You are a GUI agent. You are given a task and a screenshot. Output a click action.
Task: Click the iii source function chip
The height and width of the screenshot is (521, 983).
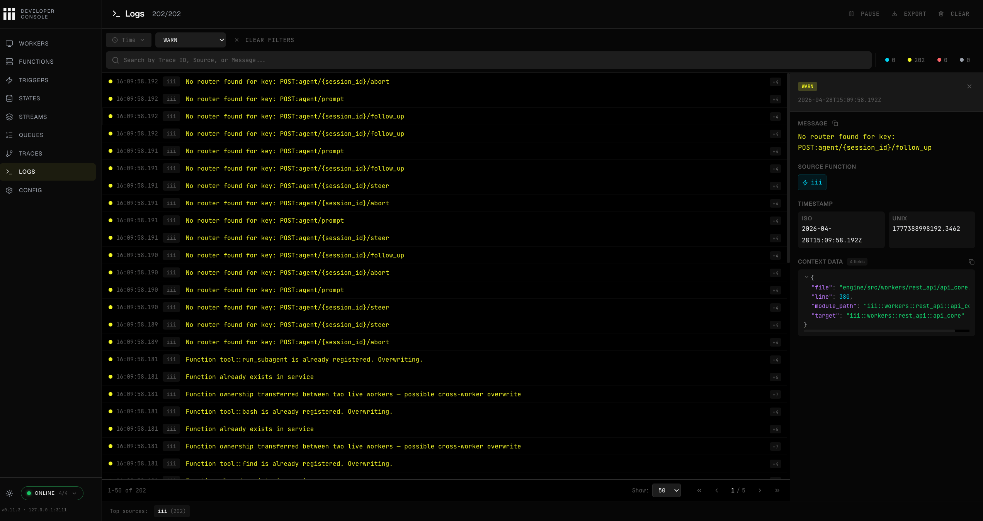[812, 183]
